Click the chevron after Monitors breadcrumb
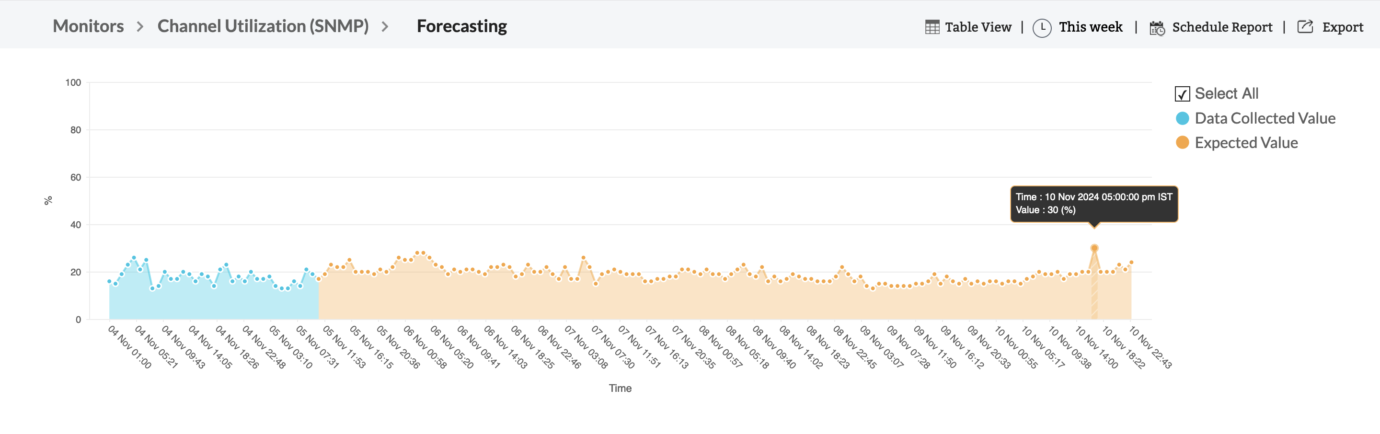1380x434 pixels. (140, 26)
